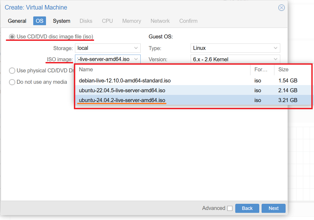Switch to the System tab
314x220 pixels.
coord(61,21)
